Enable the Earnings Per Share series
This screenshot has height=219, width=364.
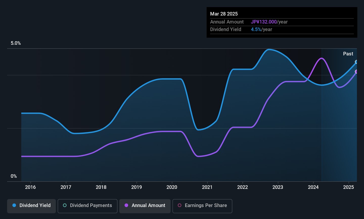click(202, 206)
